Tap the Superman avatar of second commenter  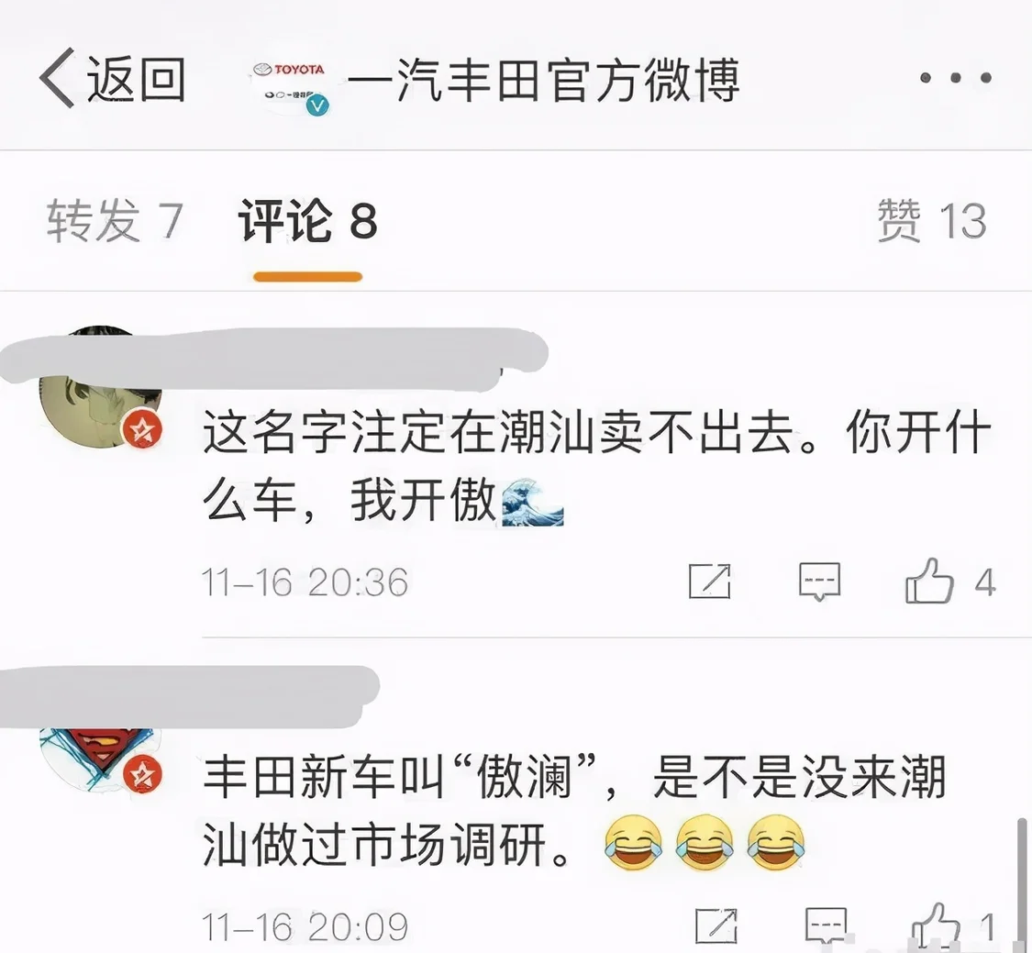coord(100,757)
